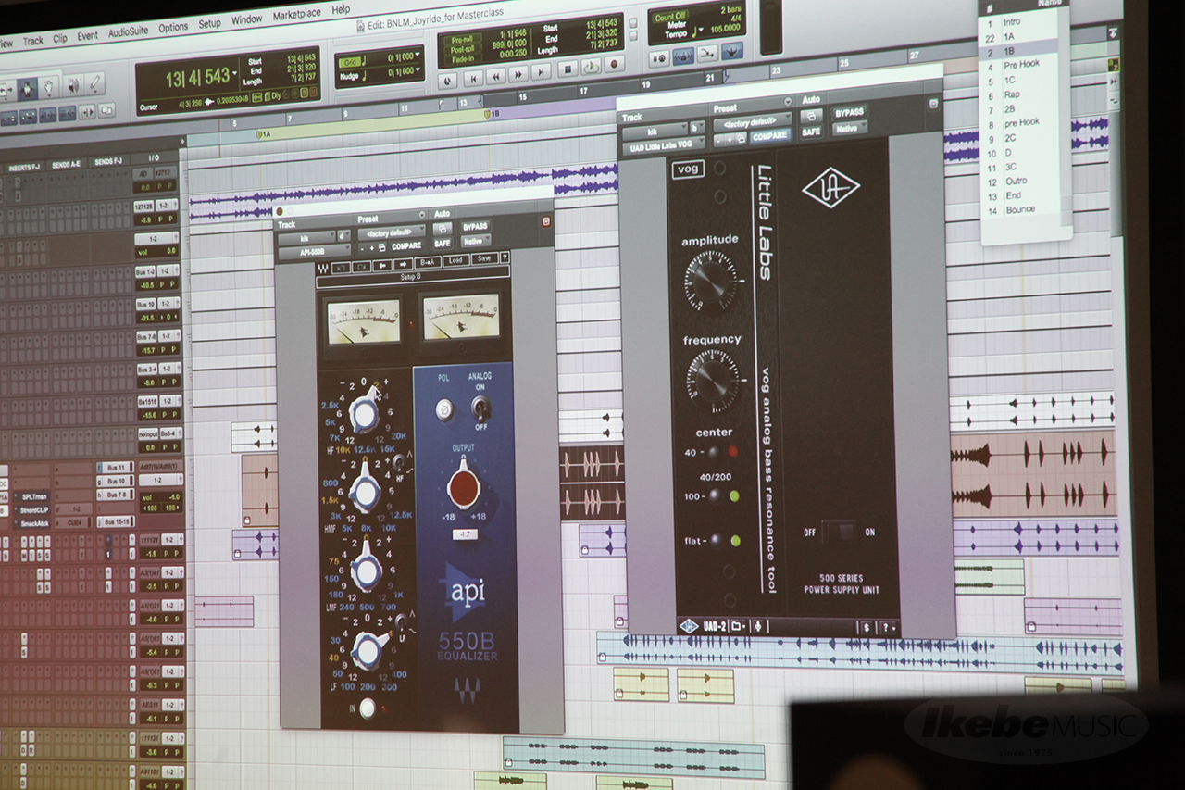Toggle the Analog on/off switch

click(480, 407)
